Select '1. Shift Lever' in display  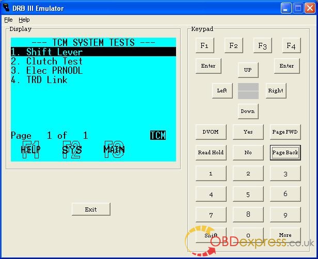pyautogui.click(x=93, y=52)
